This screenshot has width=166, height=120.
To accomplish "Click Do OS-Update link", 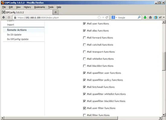I will click(x=14, y=35).
